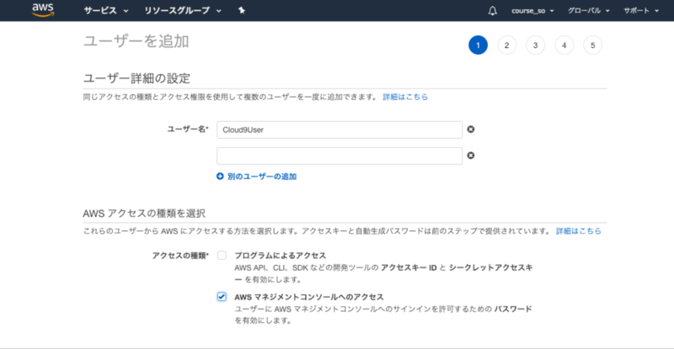Click 別のユーザーの追加 link

point(262,177)
